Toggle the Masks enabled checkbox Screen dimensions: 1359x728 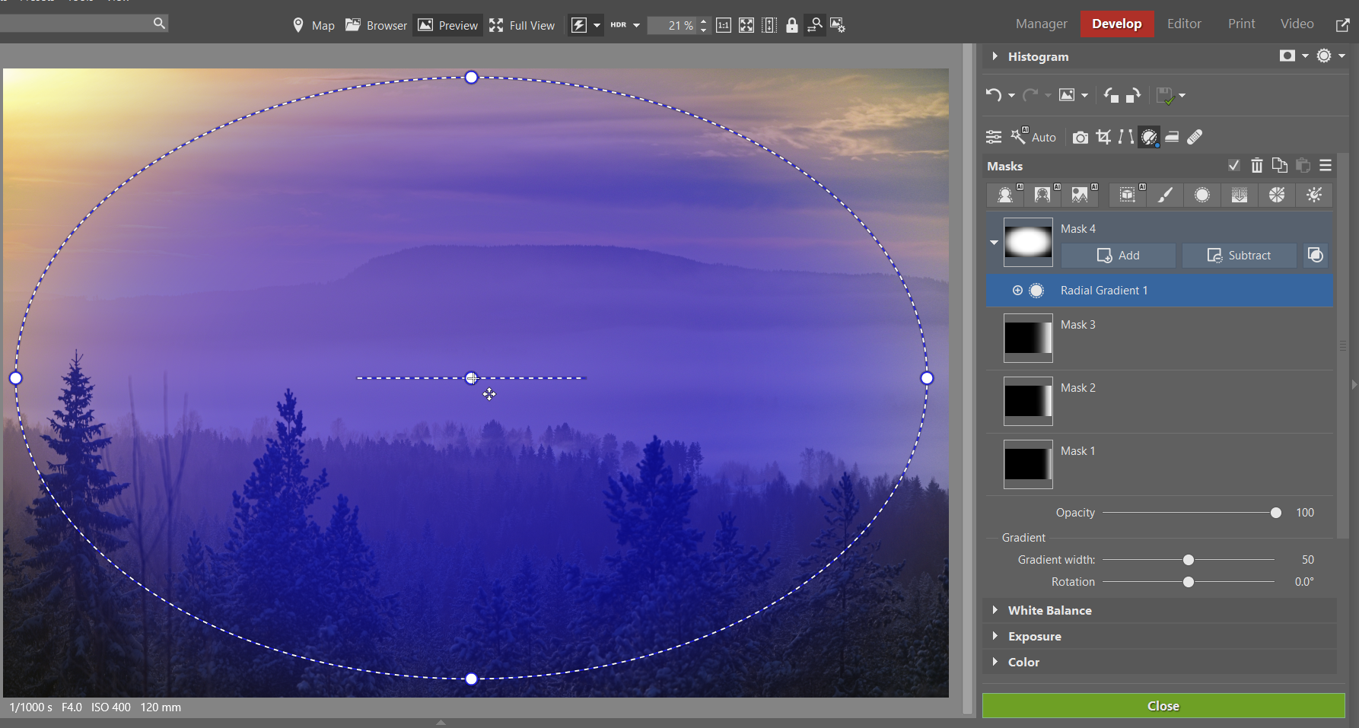1233,166
